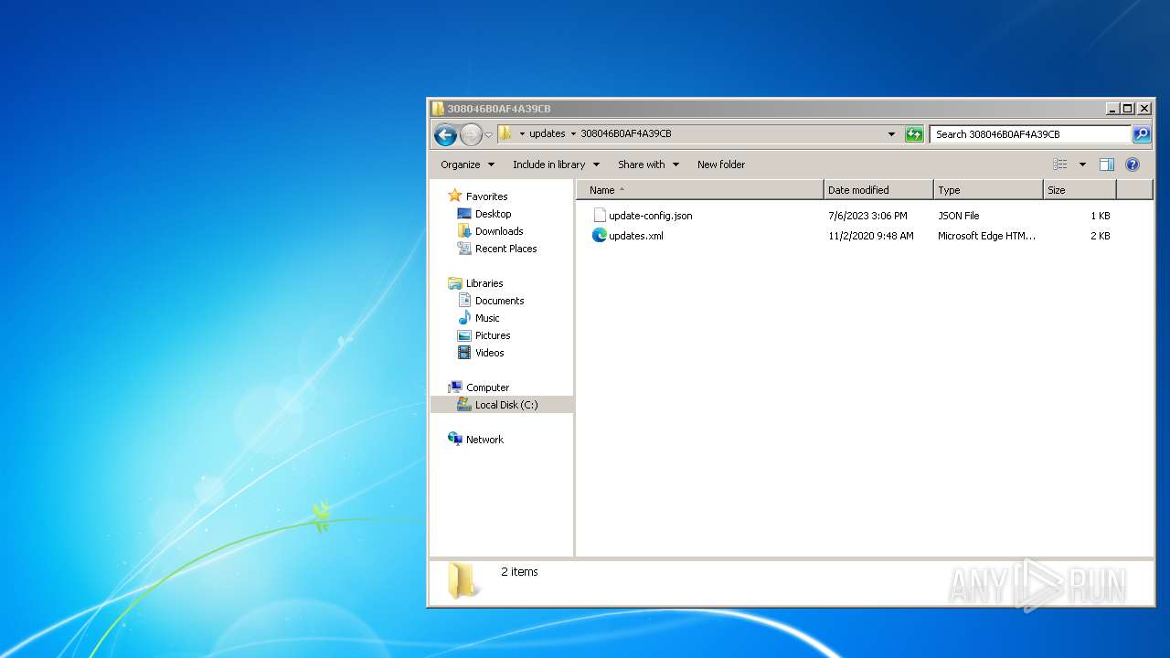Image resolution: width=1170 pixels, height=658 pixels.
Task: Open the Help question mark icon
Action: [x=1133, y=164]
